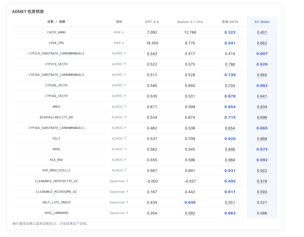Screen dimensions: 304x237
Task: Click GPT-5.5 value 0.543
Action: [152, 54]
